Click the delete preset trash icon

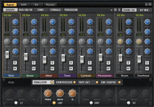coord(119,10)
